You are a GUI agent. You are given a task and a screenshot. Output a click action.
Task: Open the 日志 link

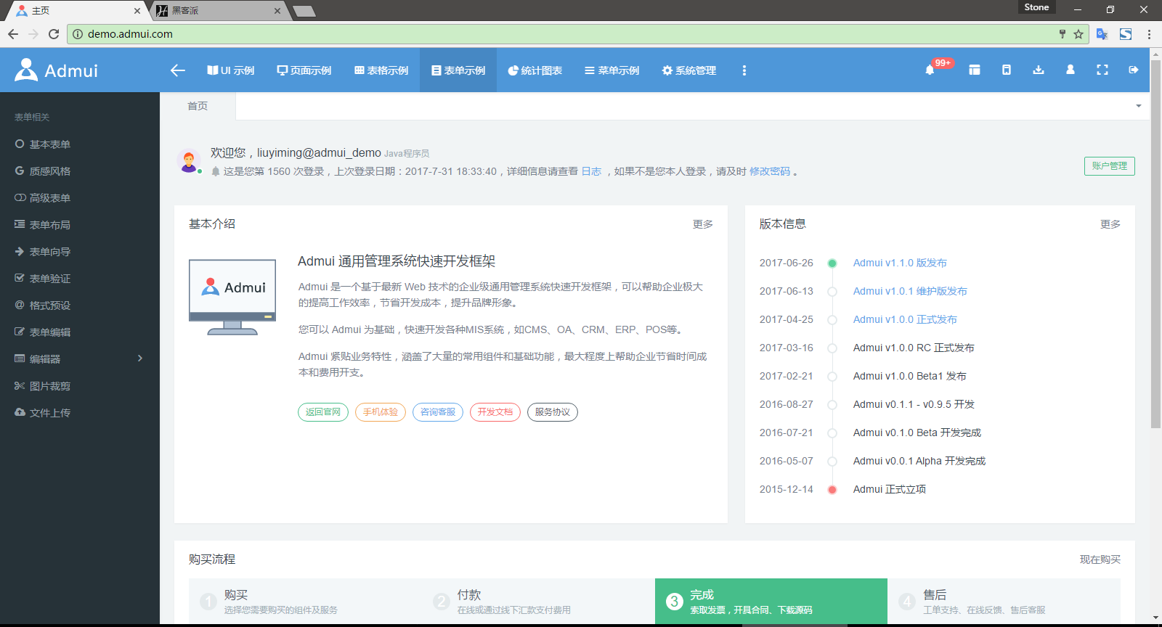pyautogui.click(x=591, y=171)
